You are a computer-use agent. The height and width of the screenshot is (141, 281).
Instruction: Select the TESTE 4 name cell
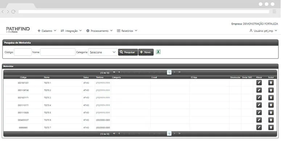(x=47, y=105)
